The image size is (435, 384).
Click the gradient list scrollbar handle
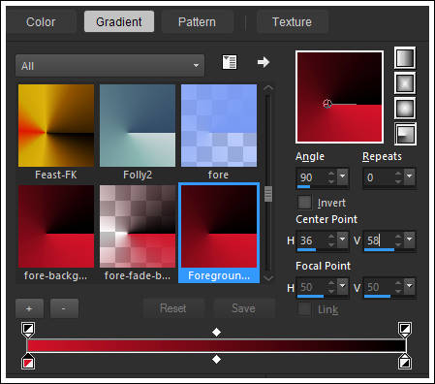tap(268, 194)
